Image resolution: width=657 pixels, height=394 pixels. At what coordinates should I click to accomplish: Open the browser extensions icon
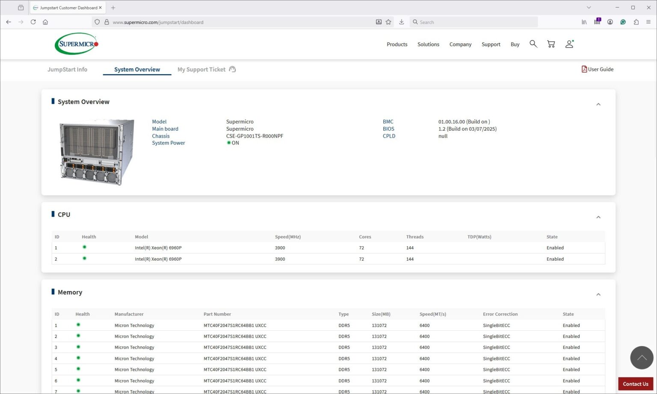pyautogui.click(x=636, y=22)
